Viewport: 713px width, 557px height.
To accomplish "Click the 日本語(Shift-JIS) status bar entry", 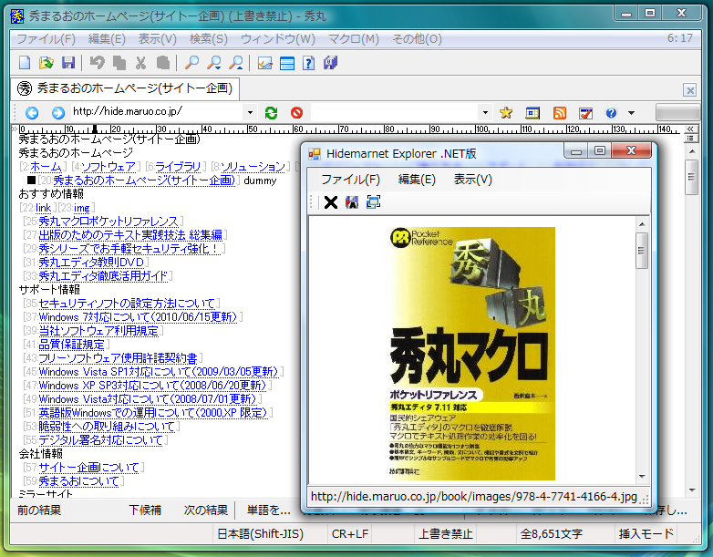I will click(260, 534).
